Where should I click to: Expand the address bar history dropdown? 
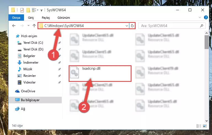click(127, 26)
